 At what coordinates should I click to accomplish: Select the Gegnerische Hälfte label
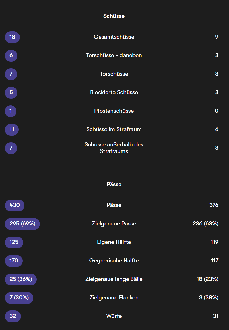(114, 261)
